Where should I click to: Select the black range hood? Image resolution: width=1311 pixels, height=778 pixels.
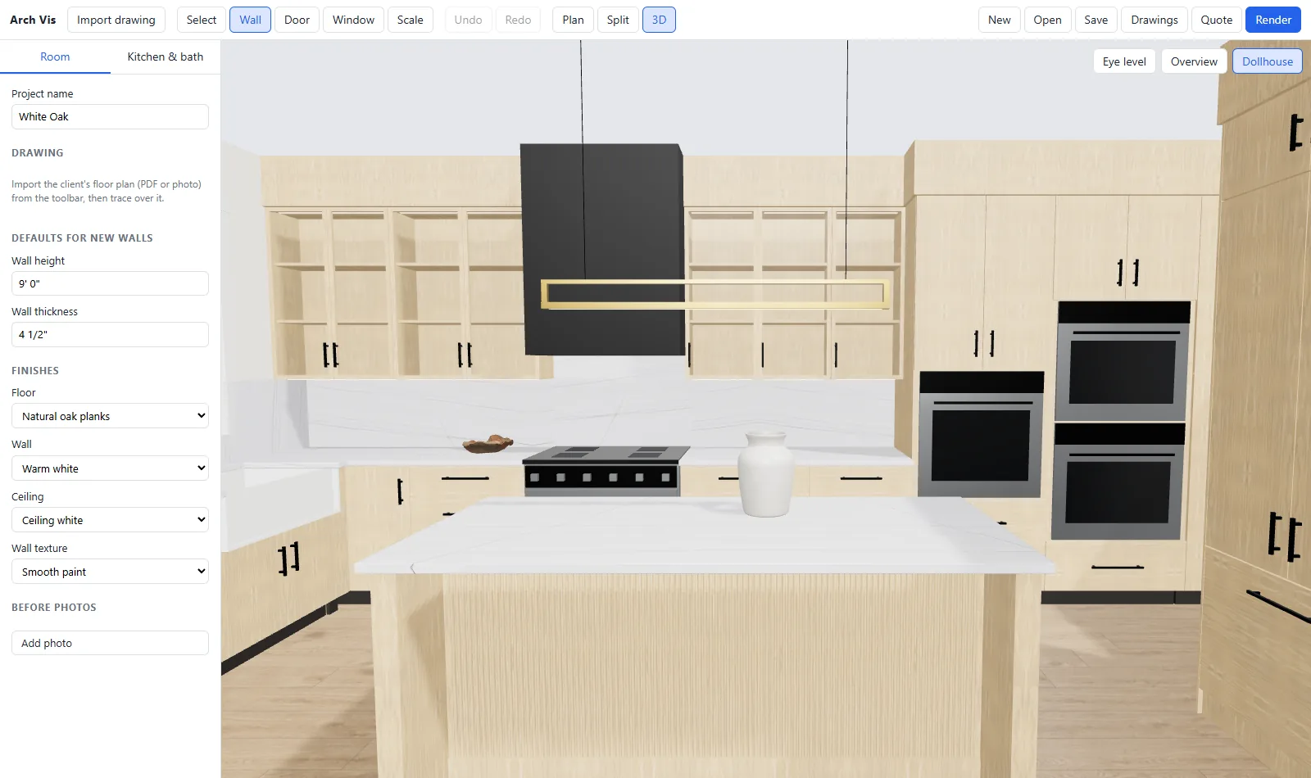pos(603,250)
